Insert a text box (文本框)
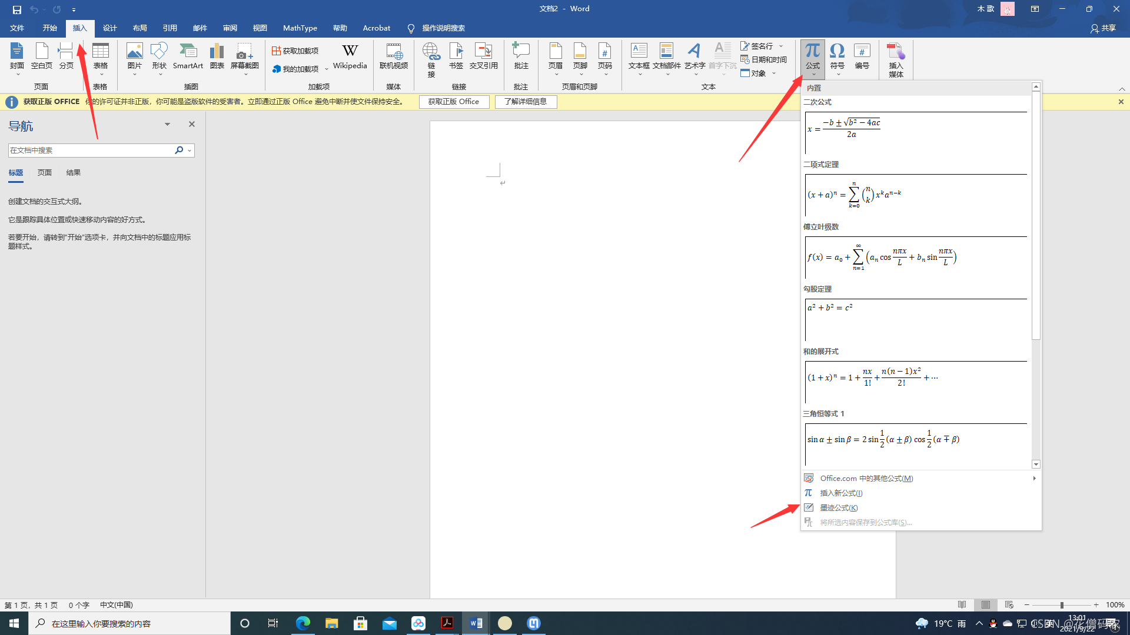The image size is (1130, 635). point(639,56)
